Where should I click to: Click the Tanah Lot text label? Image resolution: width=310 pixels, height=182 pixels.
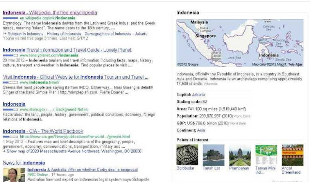click(x=211, y=168)
